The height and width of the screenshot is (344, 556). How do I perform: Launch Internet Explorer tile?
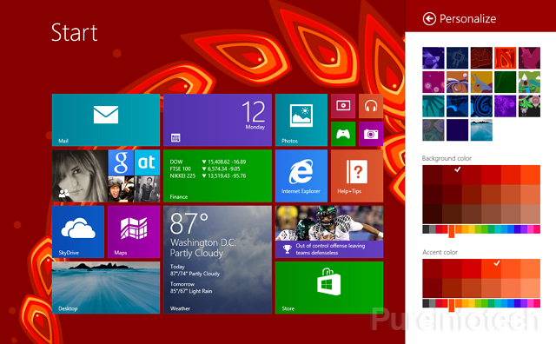(301, 175)
